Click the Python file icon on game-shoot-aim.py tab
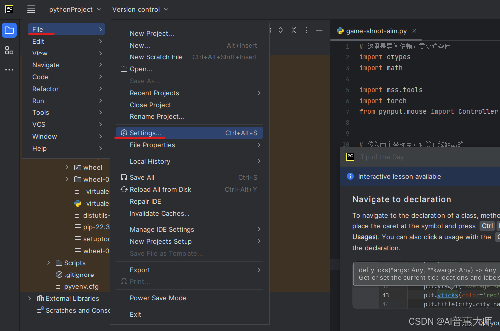500x331 pixels. [340, 31]
